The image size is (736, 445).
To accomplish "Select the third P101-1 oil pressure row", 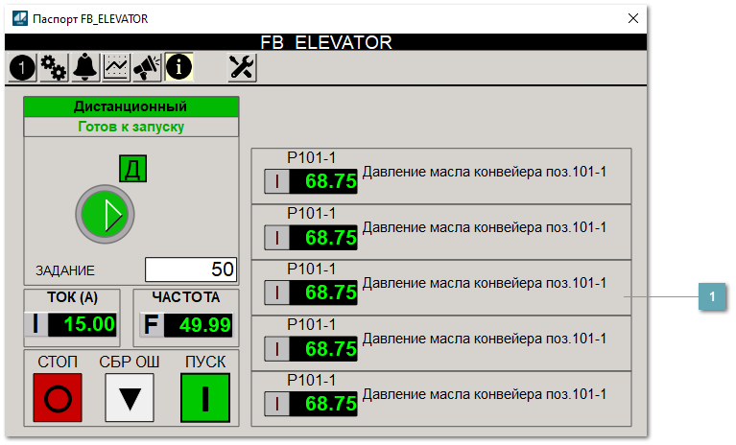I will coord(440,287).
